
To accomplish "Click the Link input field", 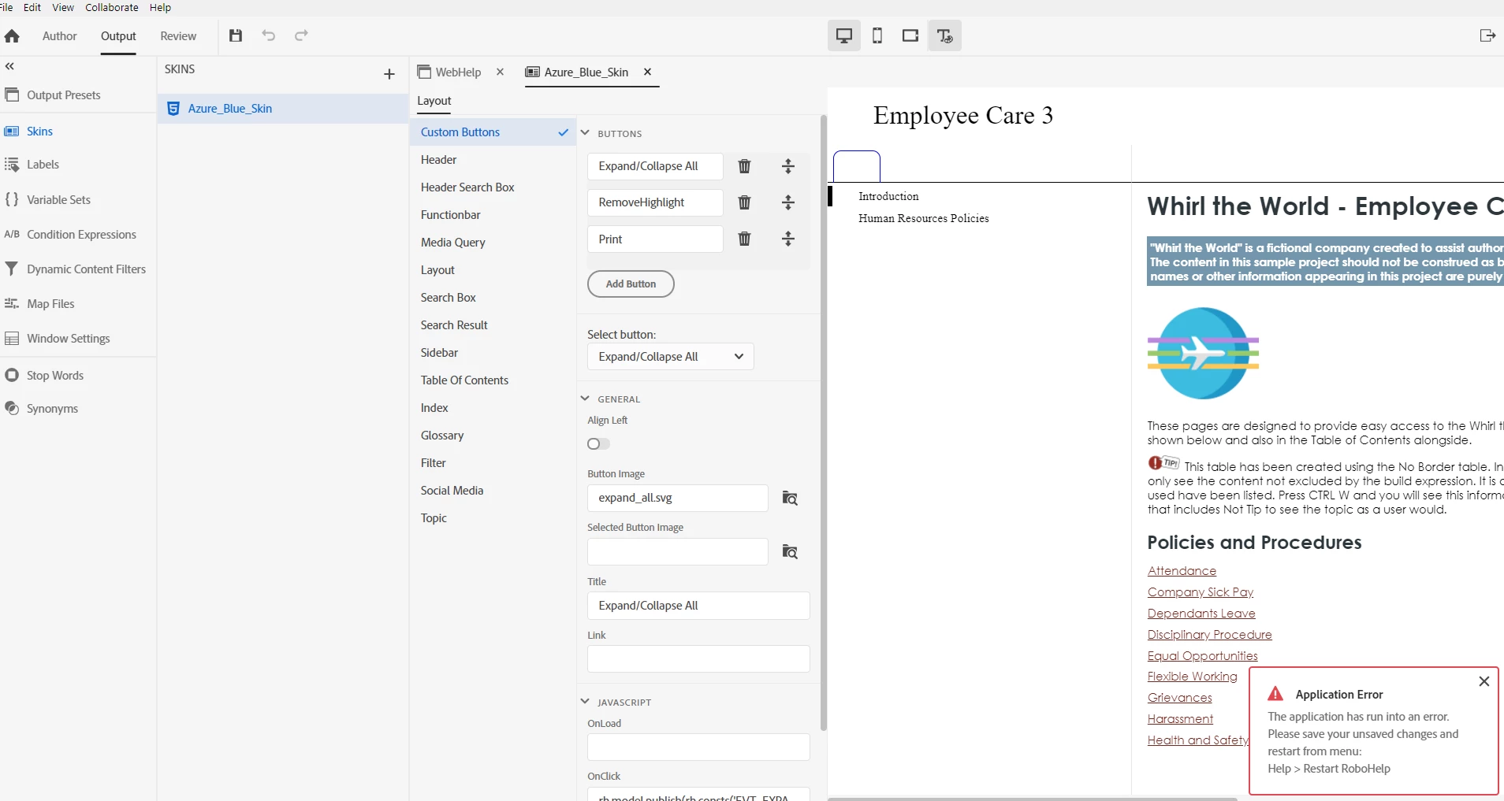I will (x=698, y=659).
